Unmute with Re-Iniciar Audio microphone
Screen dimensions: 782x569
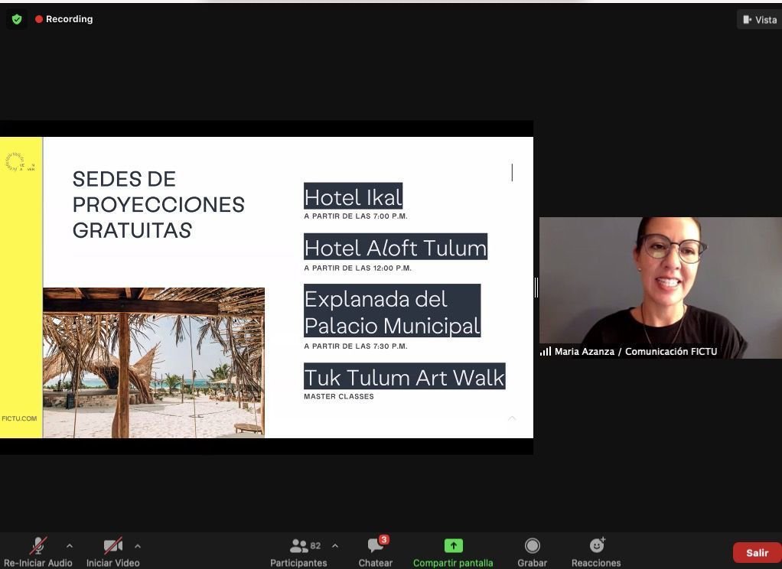click(37, 551)
